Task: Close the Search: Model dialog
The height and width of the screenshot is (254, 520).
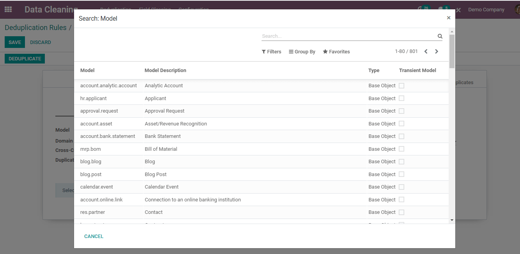Action: point(448,18)
